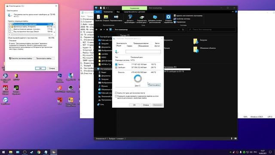Click OK in drive Properties dialog
Screen dimensions: 275x155
tap(134, 105)
